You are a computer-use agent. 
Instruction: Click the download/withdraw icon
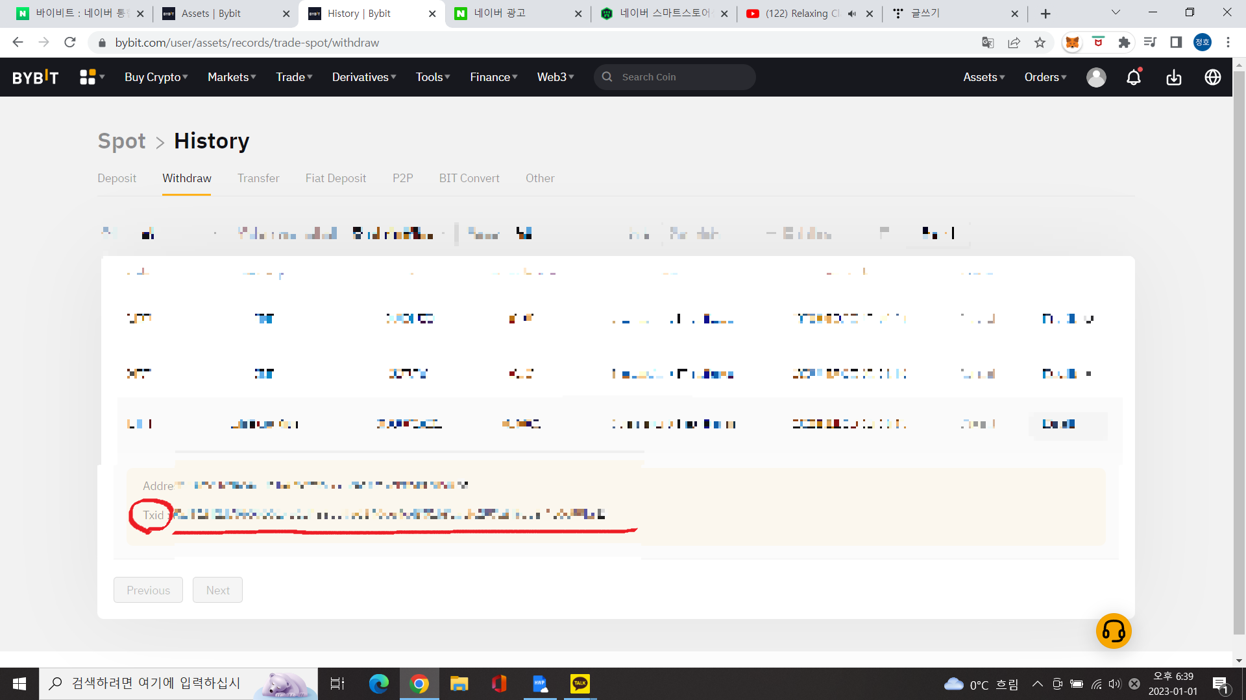[1173, 77]
